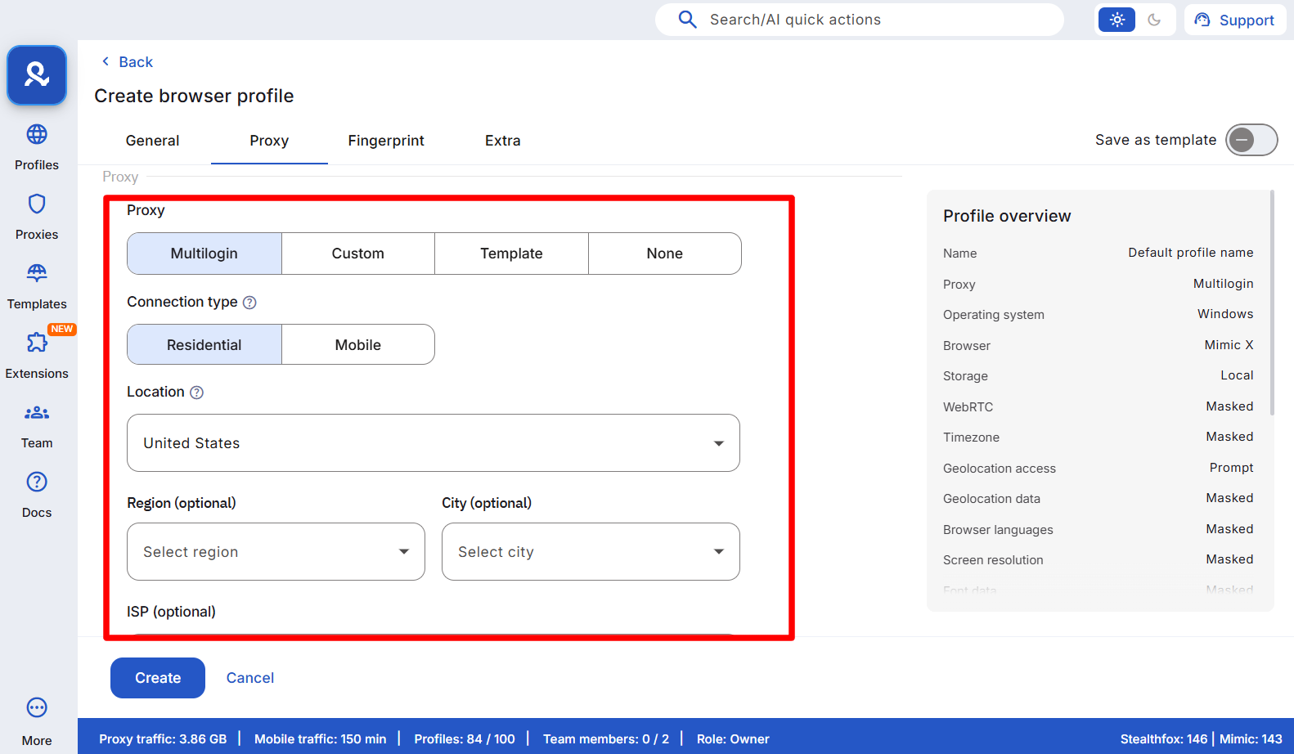Click the Profile overview scrollbar
The image size is (1294, 754).
point(1271,303)
